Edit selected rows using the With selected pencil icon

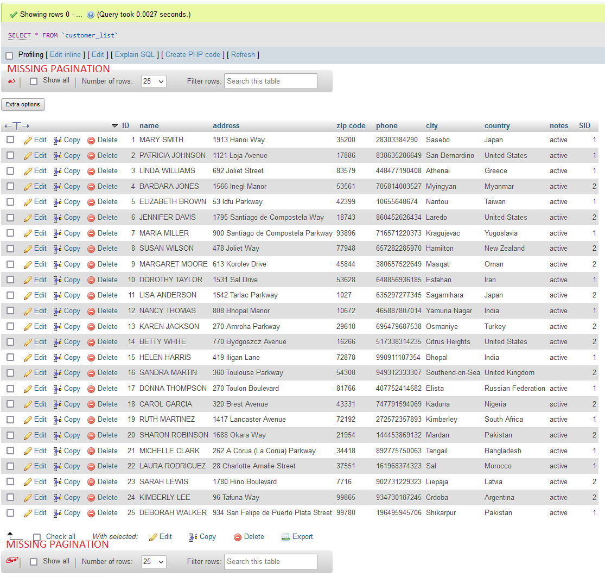[161, 536]
